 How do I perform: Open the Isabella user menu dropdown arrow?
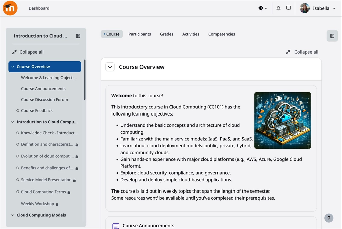(x=334, y=8)
